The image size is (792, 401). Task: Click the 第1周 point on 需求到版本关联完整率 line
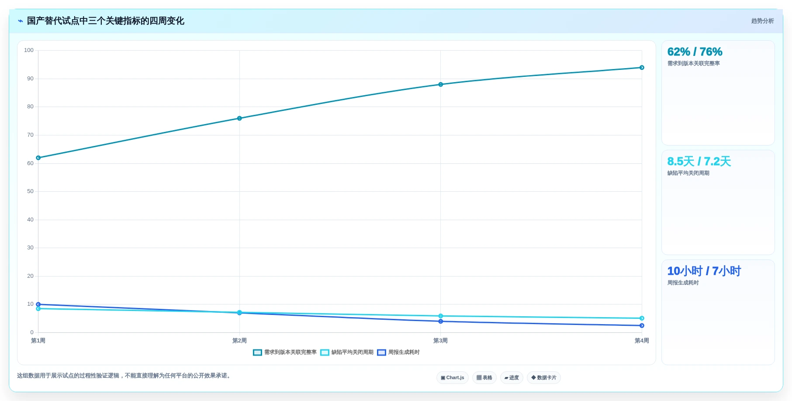[x=38, y=158]
